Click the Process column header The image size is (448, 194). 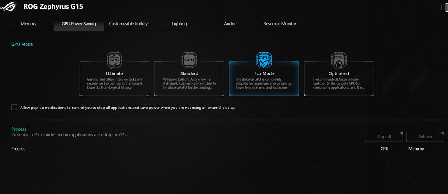(x=18, y=149)
